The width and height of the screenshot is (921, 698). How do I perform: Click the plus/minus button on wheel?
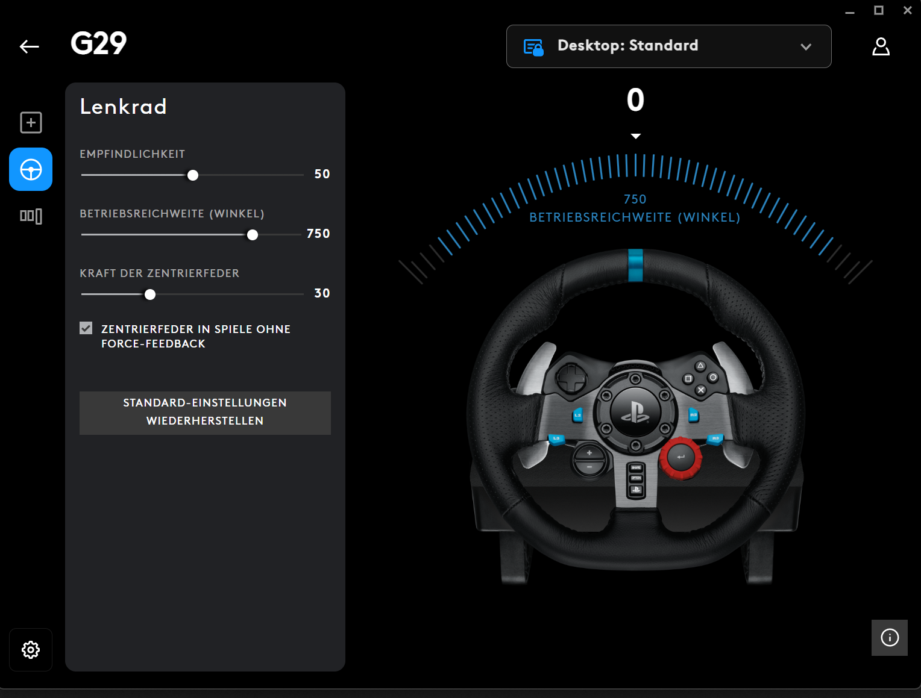(x=589, y=460)
